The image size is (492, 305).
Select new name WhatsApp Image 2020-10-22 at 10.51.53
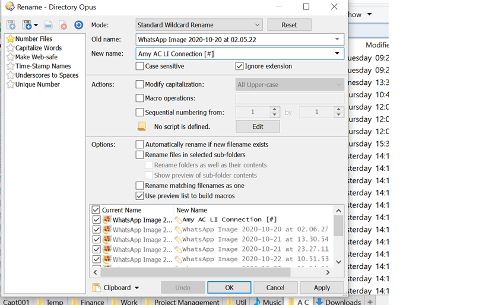tap(255, 259)
